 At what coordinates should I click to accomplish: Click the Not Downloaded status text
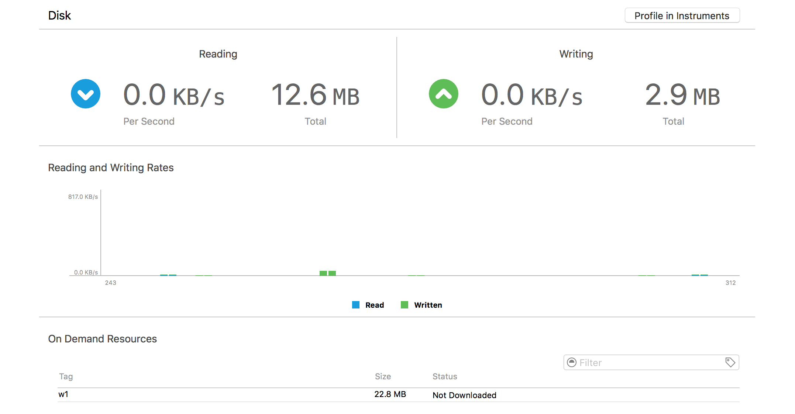(464, 395)
